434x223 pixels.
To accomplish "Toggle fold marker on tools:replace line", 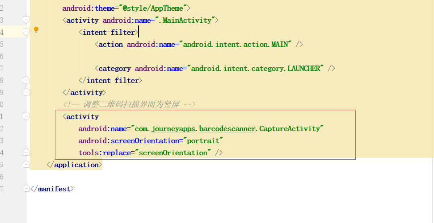I will 26,153.
